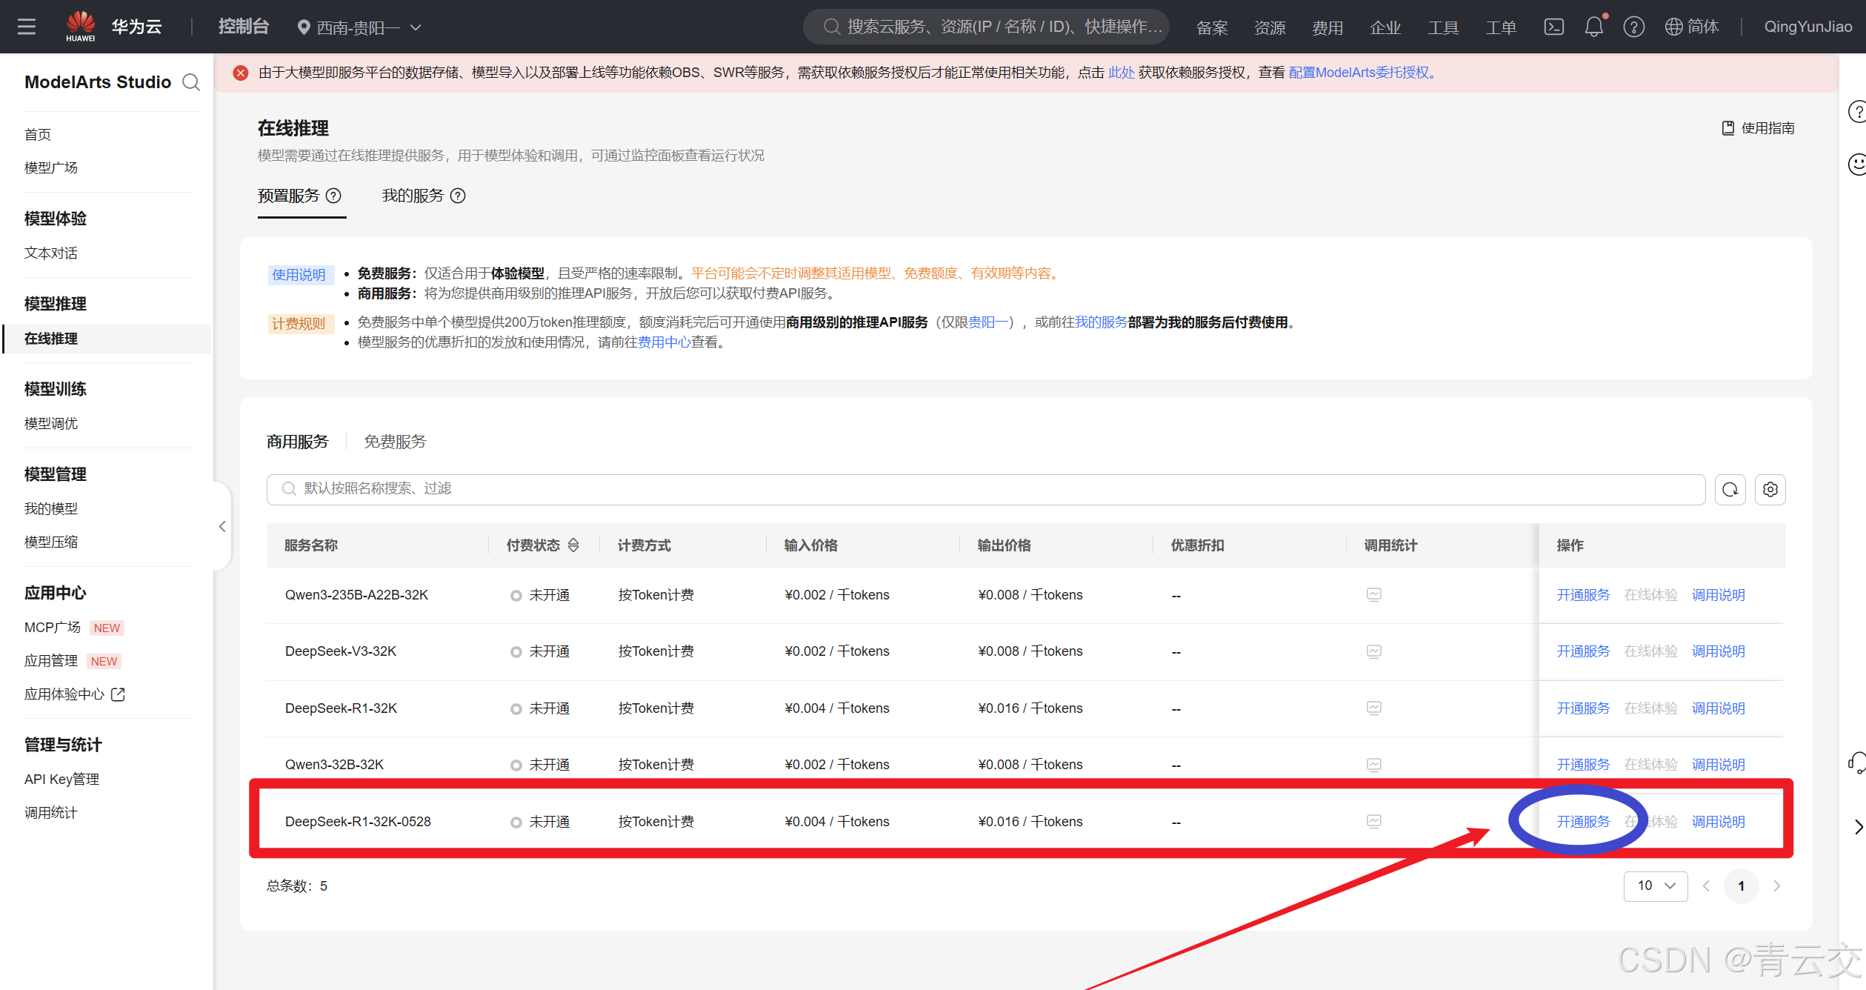Open the usage guide book icon
The width and height of the screenshot is (1866, 990).
[x=1728, y=128]
